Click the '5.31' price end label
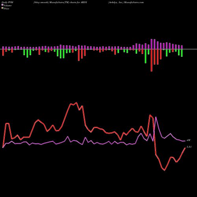The image size is (197, 197). pos(189,147)
